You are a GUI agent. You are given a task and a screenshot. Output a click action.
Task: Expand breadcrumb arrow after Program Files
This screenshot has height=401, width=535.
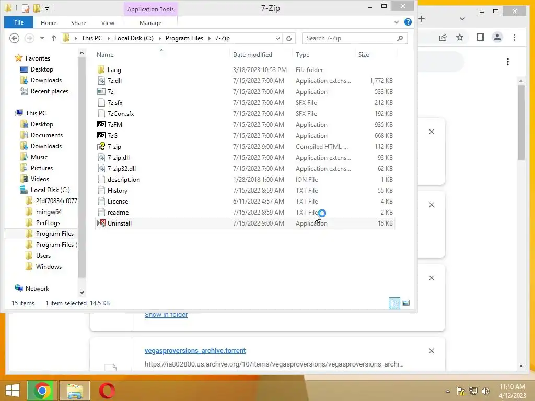(x=210, y=38)
